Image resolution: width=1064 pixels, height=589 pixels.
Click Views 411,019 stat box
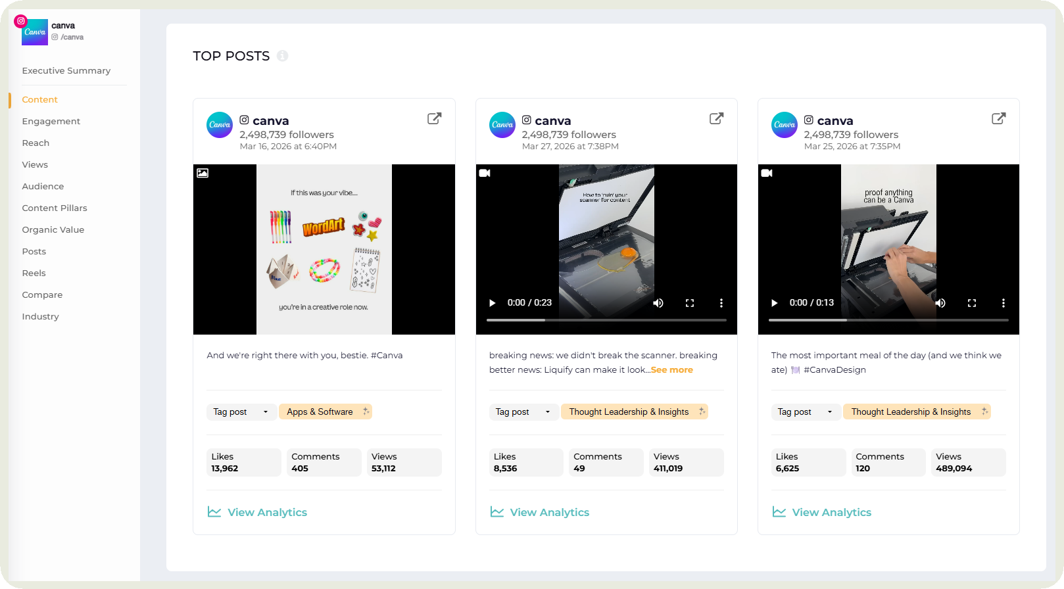pos(687,462)
